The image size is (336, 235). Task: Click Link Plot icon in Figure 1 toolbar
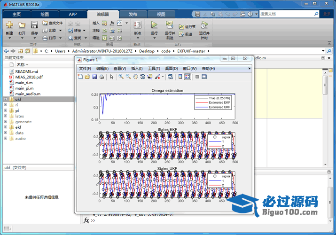coord(171,77)
